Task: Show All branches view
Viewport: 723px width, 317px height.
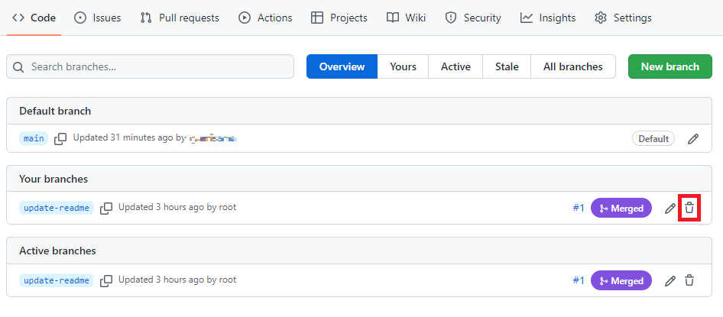Action: coord(572,66)
